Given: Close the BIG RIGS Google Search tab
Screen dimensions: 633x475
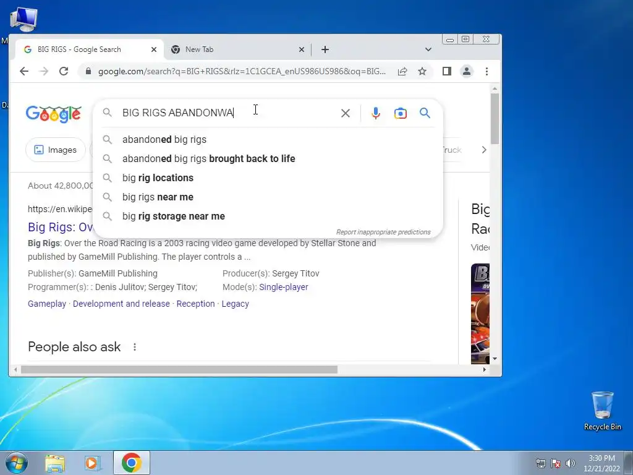Looking at the screenshot, I should pos(154,49).
